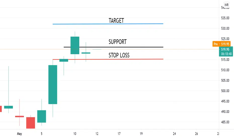The height and width of the screenshot is (138, 234).
Task: Click the 24 date marker on time axis
Action: tap(174, 134)
